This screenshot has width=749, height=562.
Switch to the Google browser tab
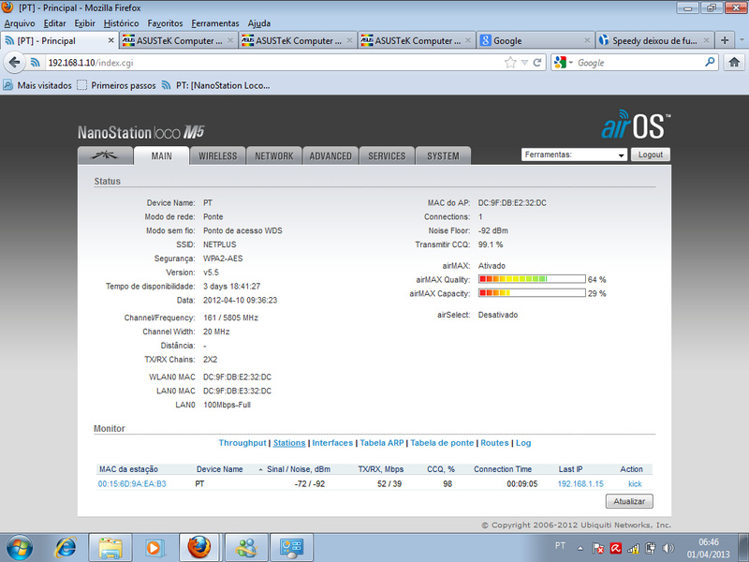[536, 40]
